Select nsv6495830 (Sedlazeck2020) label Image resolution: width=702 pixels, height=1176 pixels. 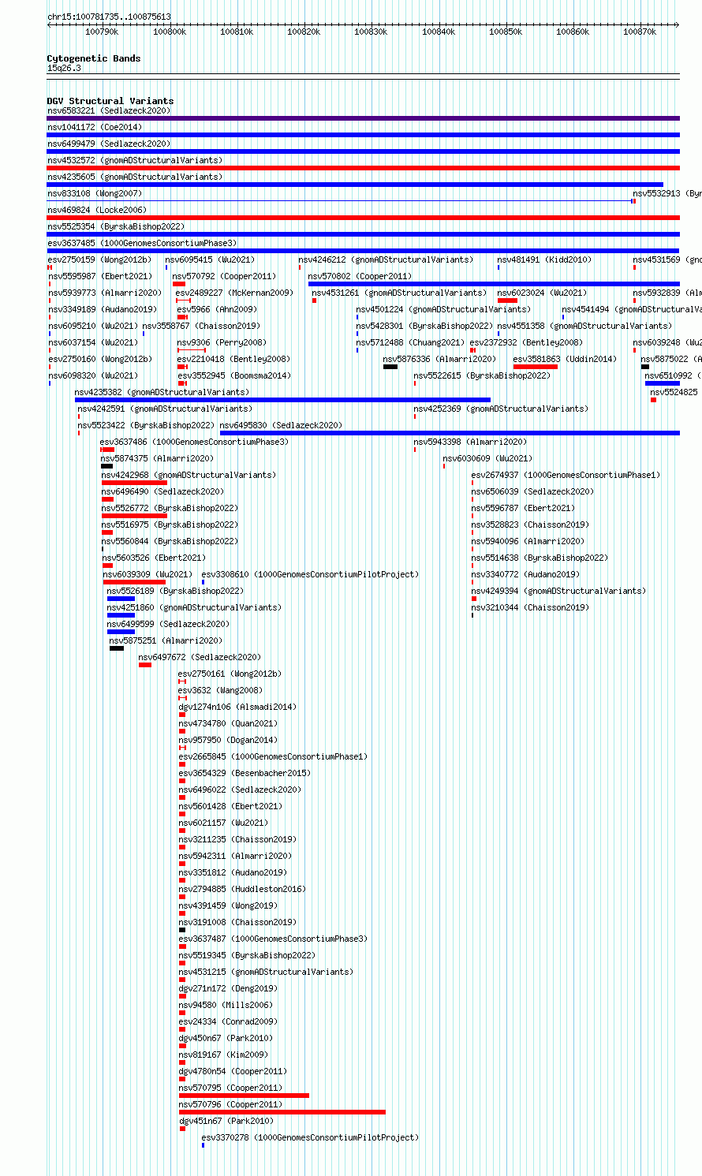click(281, 425)
